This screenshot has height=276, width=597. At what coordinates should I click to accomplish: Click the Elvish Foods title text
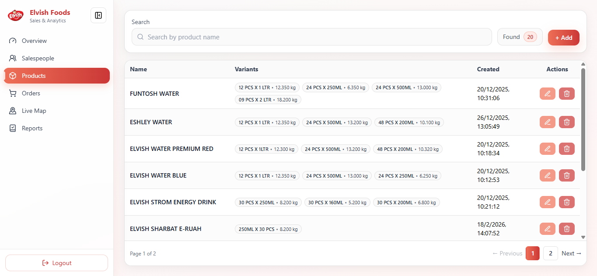click(50, 12)
